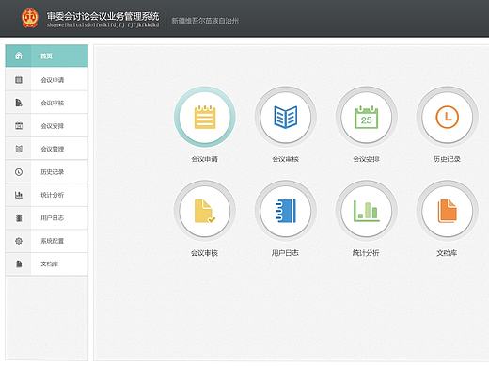The width and height of the screenshot is (489, 367).
Task: Select 会议安排 in the left sidebar
Action: (47, 126)
